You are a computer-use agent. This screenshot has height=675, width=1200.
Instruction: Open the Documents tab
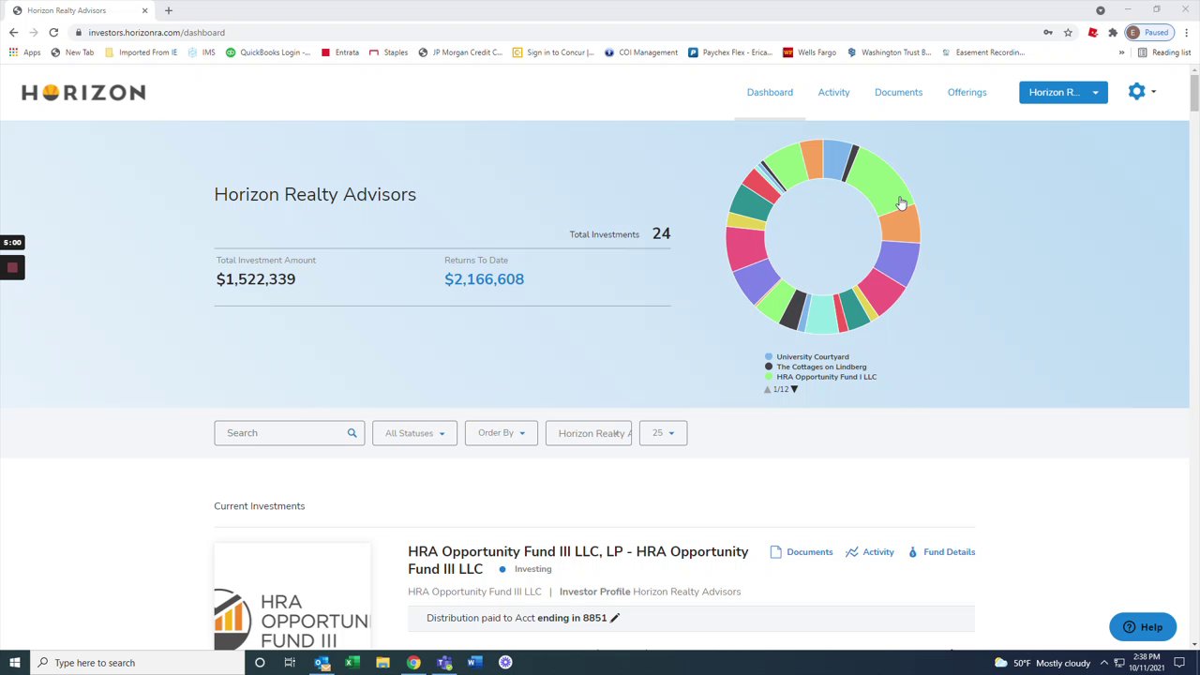(x=898, y=92)
